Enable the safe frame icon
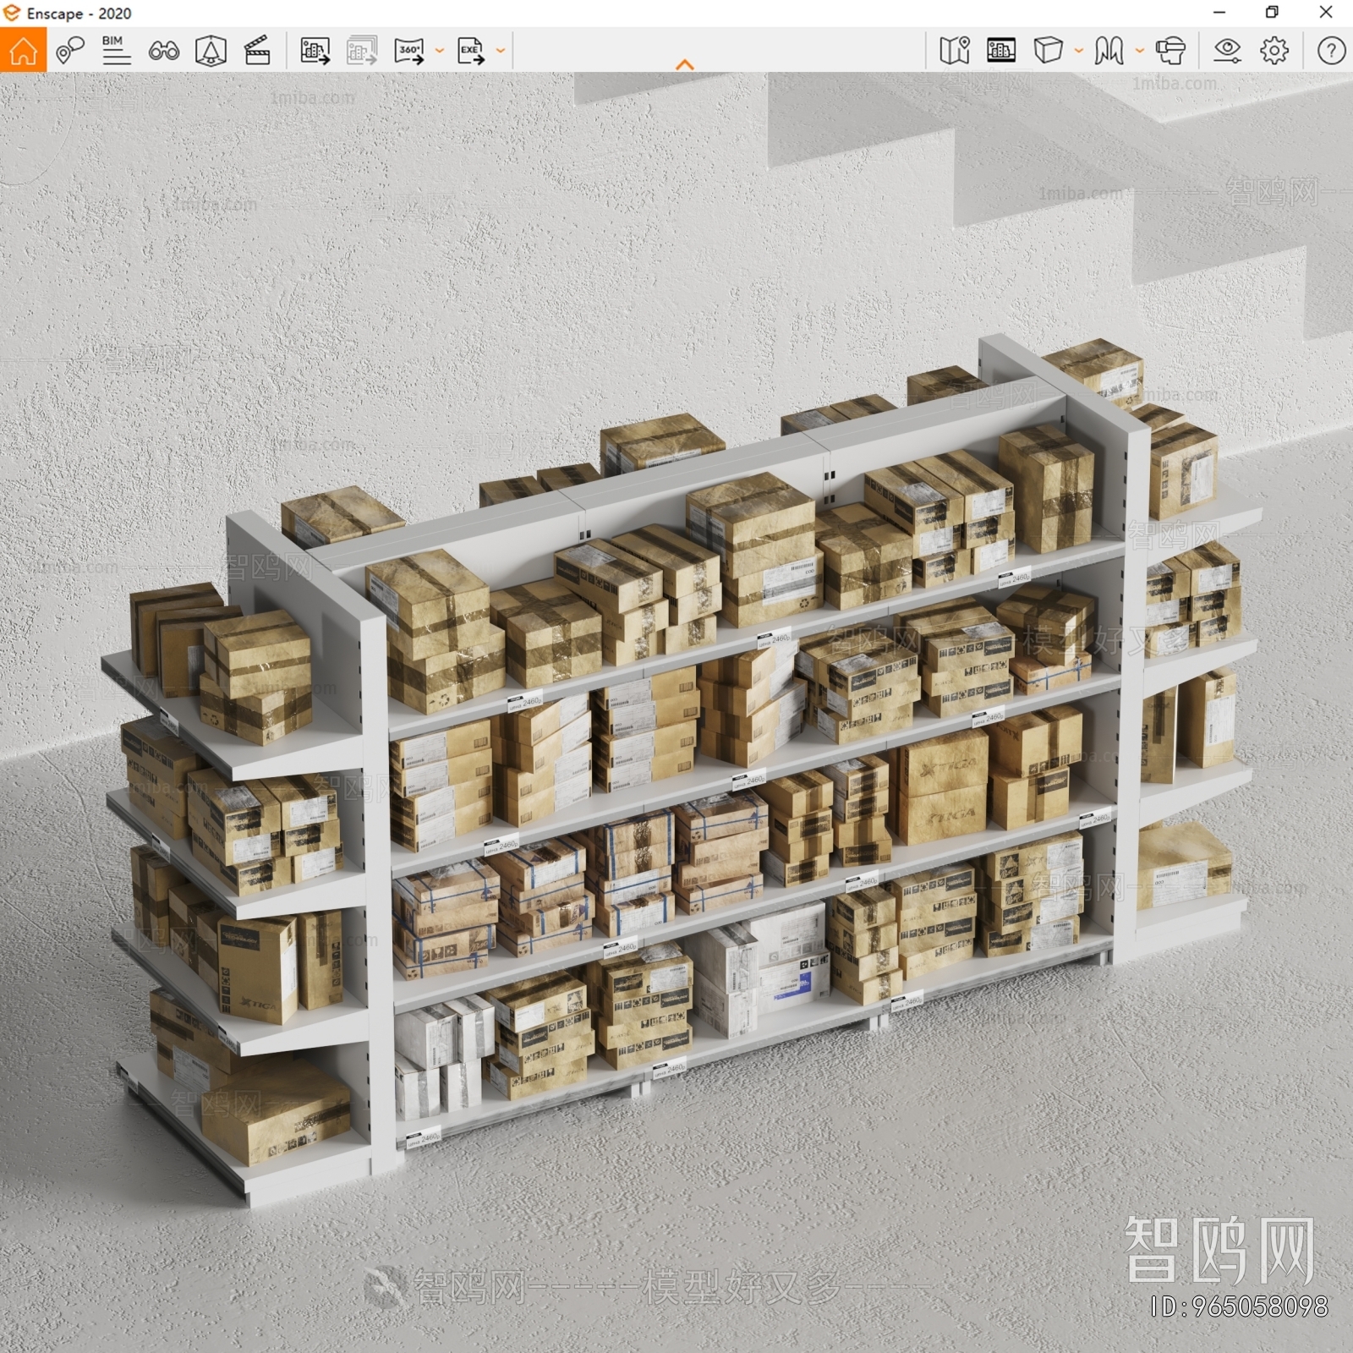 (211, 51)
